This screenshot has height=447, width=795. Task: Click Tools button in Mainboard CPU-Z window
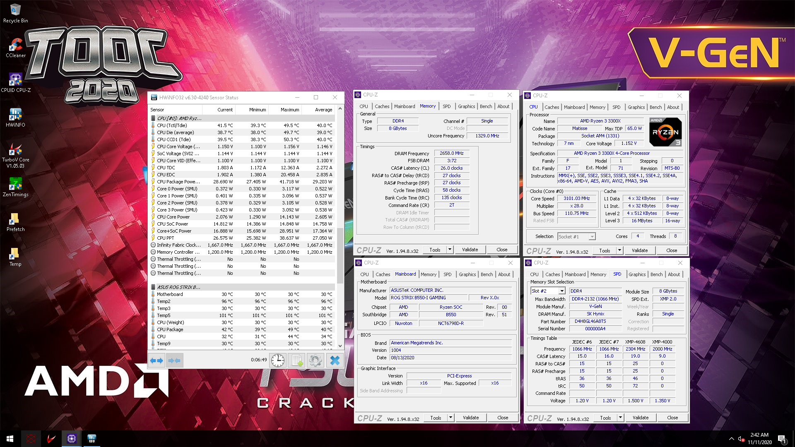point(436,418)
